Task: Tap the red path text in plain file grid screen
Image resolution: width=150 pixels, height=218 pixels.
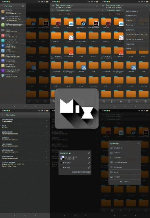Action: pos(66,14)
